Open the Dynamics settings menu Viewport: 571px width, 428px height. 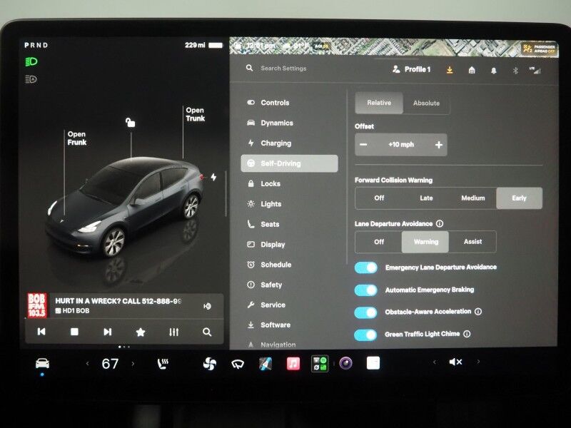tap(271, 123)
